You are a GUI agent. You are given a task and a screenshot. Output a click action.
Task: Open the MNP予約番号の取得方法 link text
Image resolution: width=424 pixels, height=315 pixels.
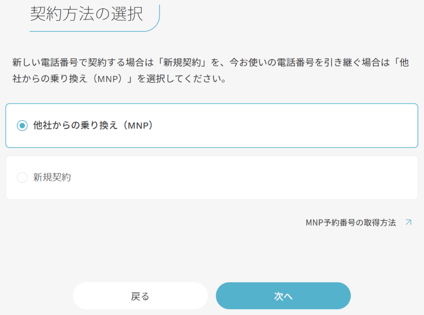(x=351, y=223)
